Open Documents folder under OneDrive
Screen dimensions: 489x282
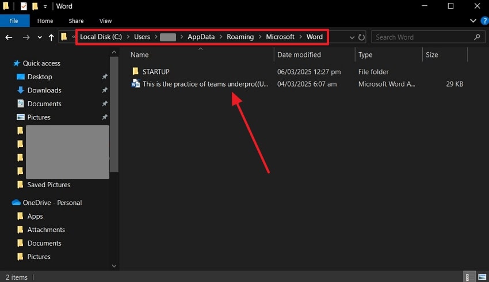click(x=44, y=243)
